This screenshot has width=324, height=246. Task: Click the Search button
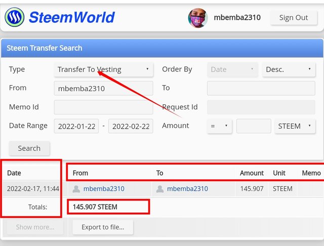tap(29, 148)
